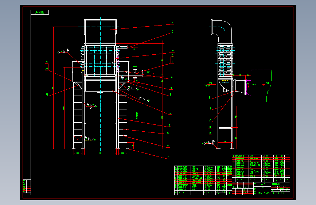Click callout number 14 on the front view
Screen dimensions: 316x205
pos(168,133)
